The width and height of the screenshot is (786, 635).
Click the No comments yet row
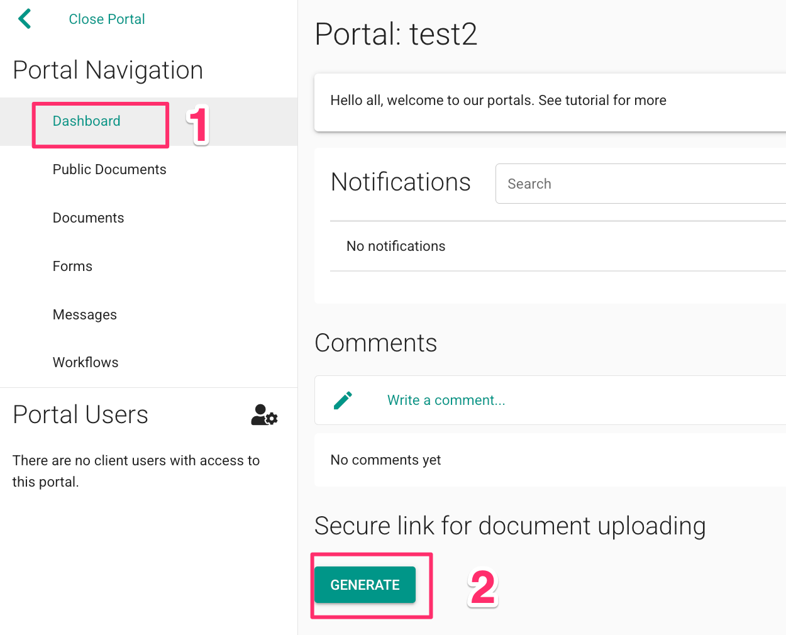click(385, 460)
